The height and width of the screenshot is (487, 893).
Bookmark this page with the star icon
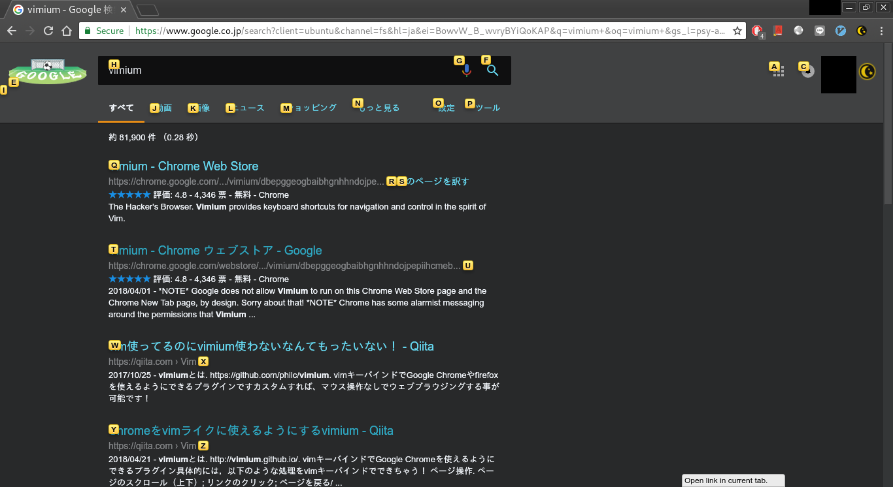tap(737, 31)
